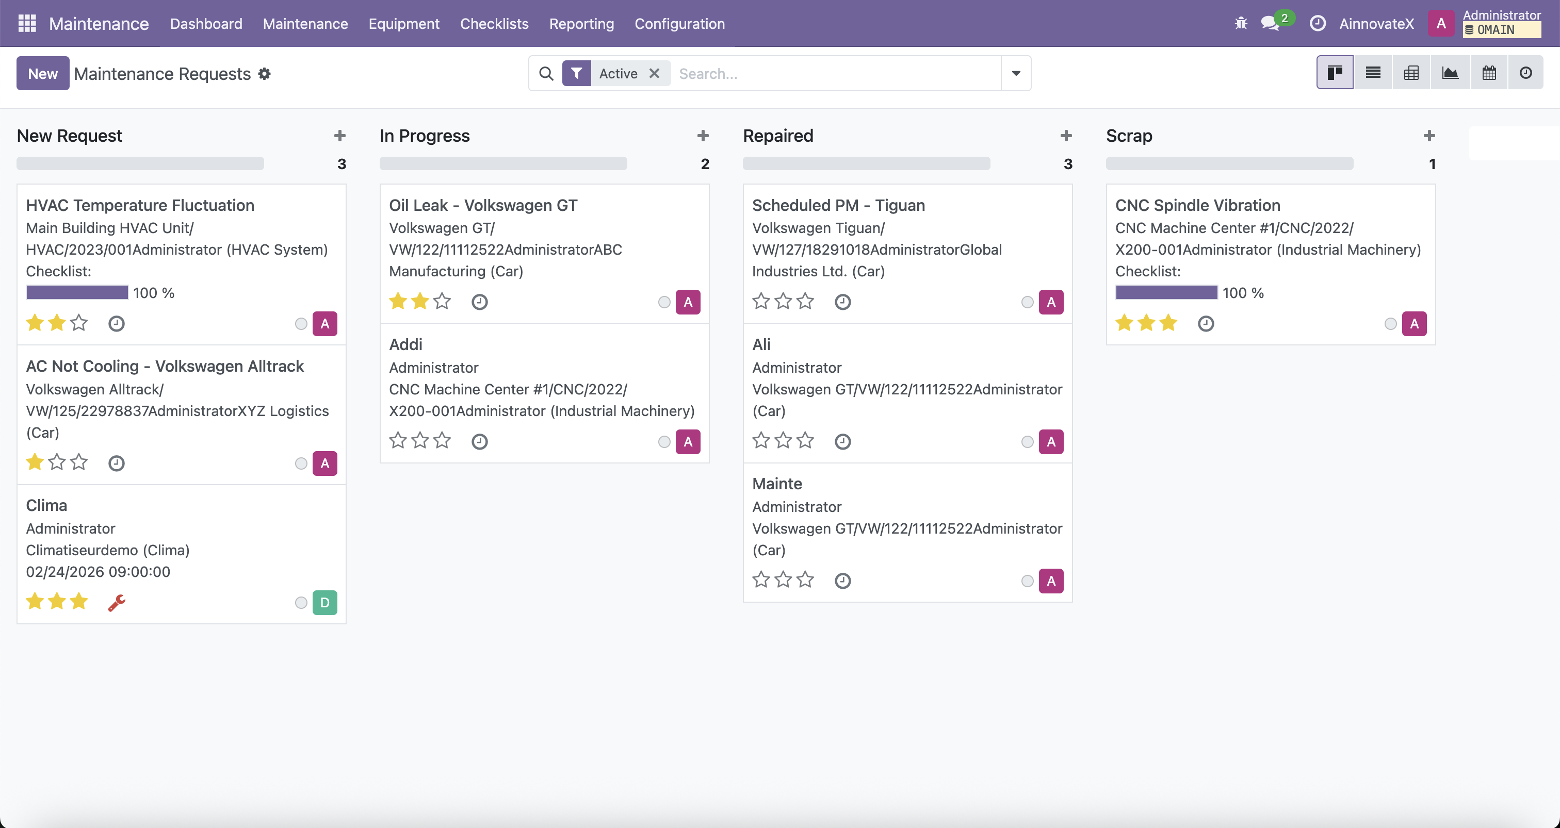The height and width of the screenshot is (828, 1560).
Task: Open the activity view clock icon
Action: (1525, 73)
